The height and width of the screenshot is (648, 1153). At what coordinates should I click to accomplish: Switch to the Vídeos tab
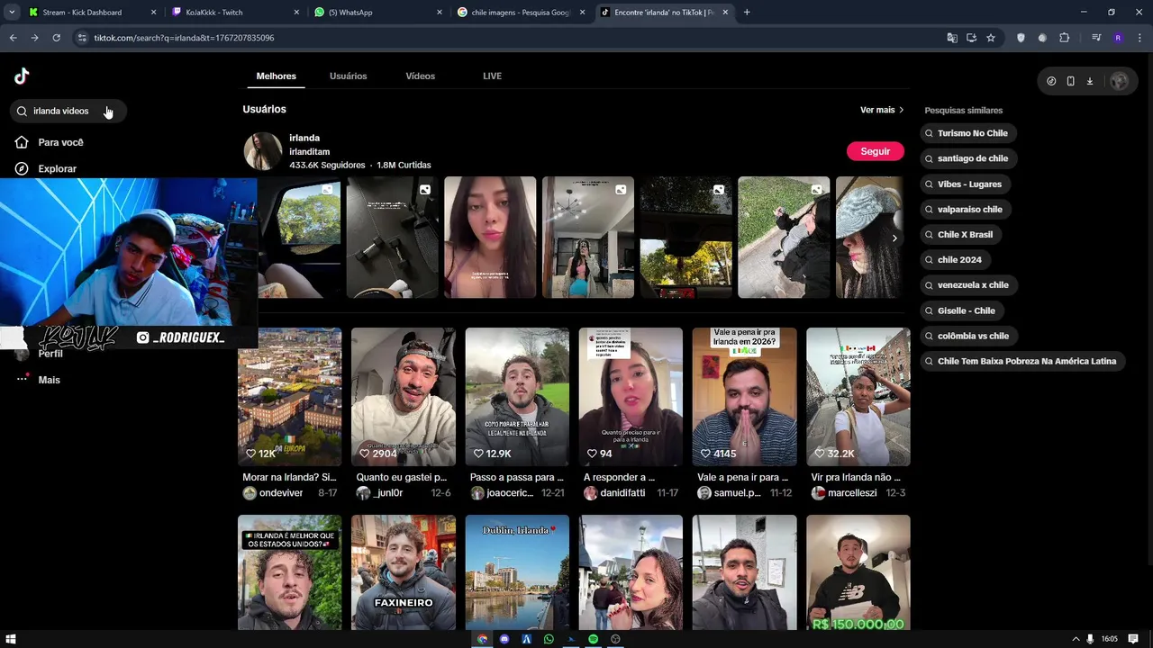point(420,76)
